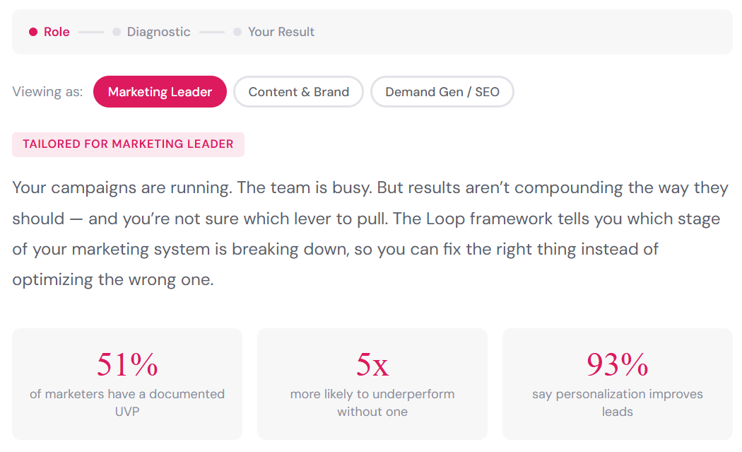
Task: Expand the Your Result step
Action: (281, 32)
